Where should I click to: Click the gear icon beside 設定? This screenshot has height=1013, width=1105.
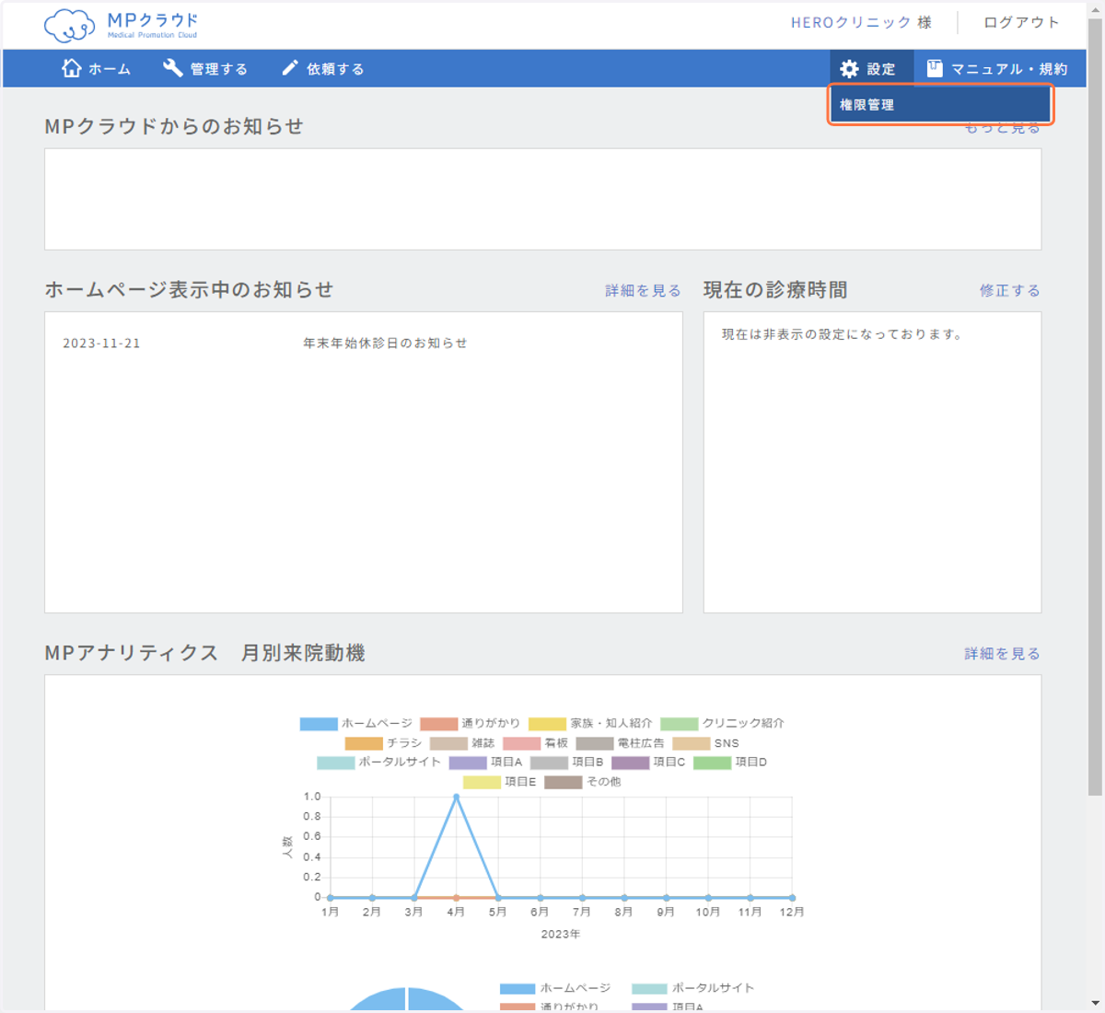[849, 69]
